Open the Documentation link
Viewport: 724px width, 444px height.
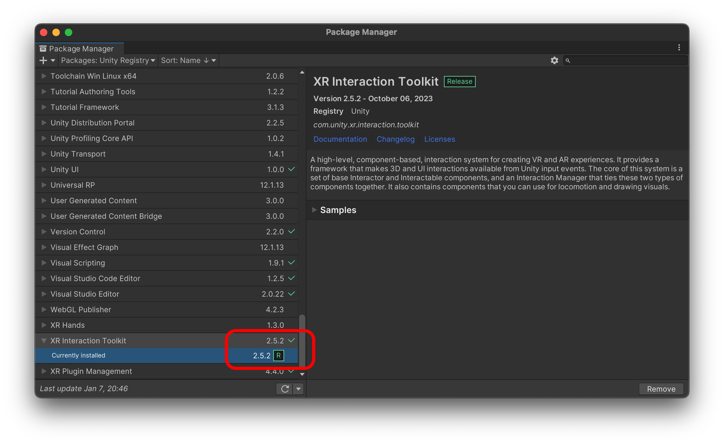(x=340, y=139)
